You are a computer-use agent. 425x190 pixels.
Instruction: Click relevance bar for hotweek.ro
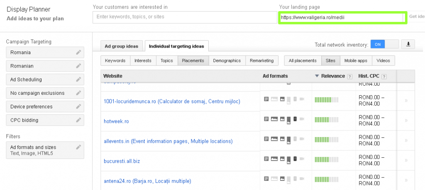click(x=327, y=120)
